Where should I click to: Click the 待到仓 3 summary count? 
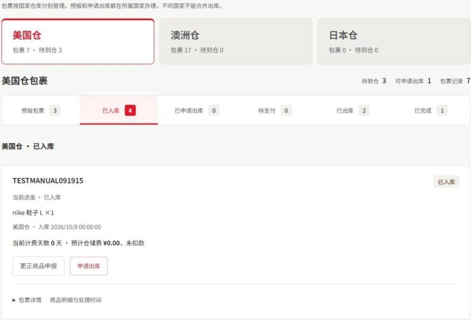click(x=374, y=81)
